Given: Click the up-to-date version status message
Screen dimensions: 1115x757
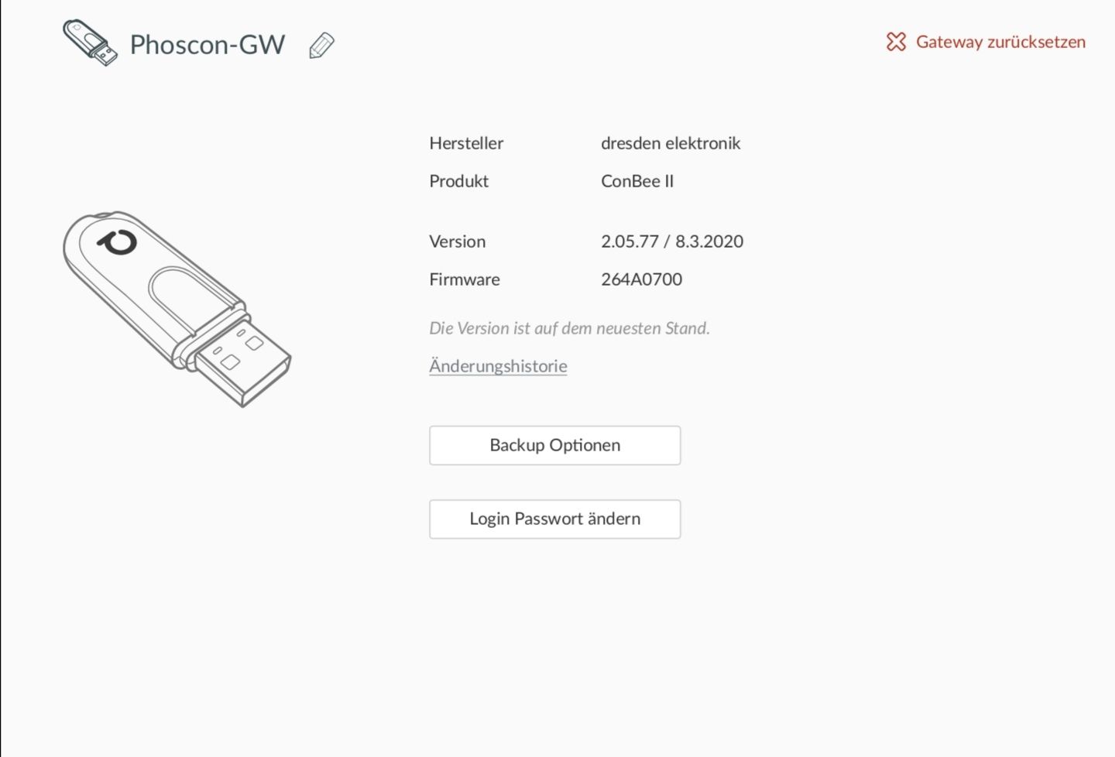Looking at the screenshot, I should click(569, 328).
